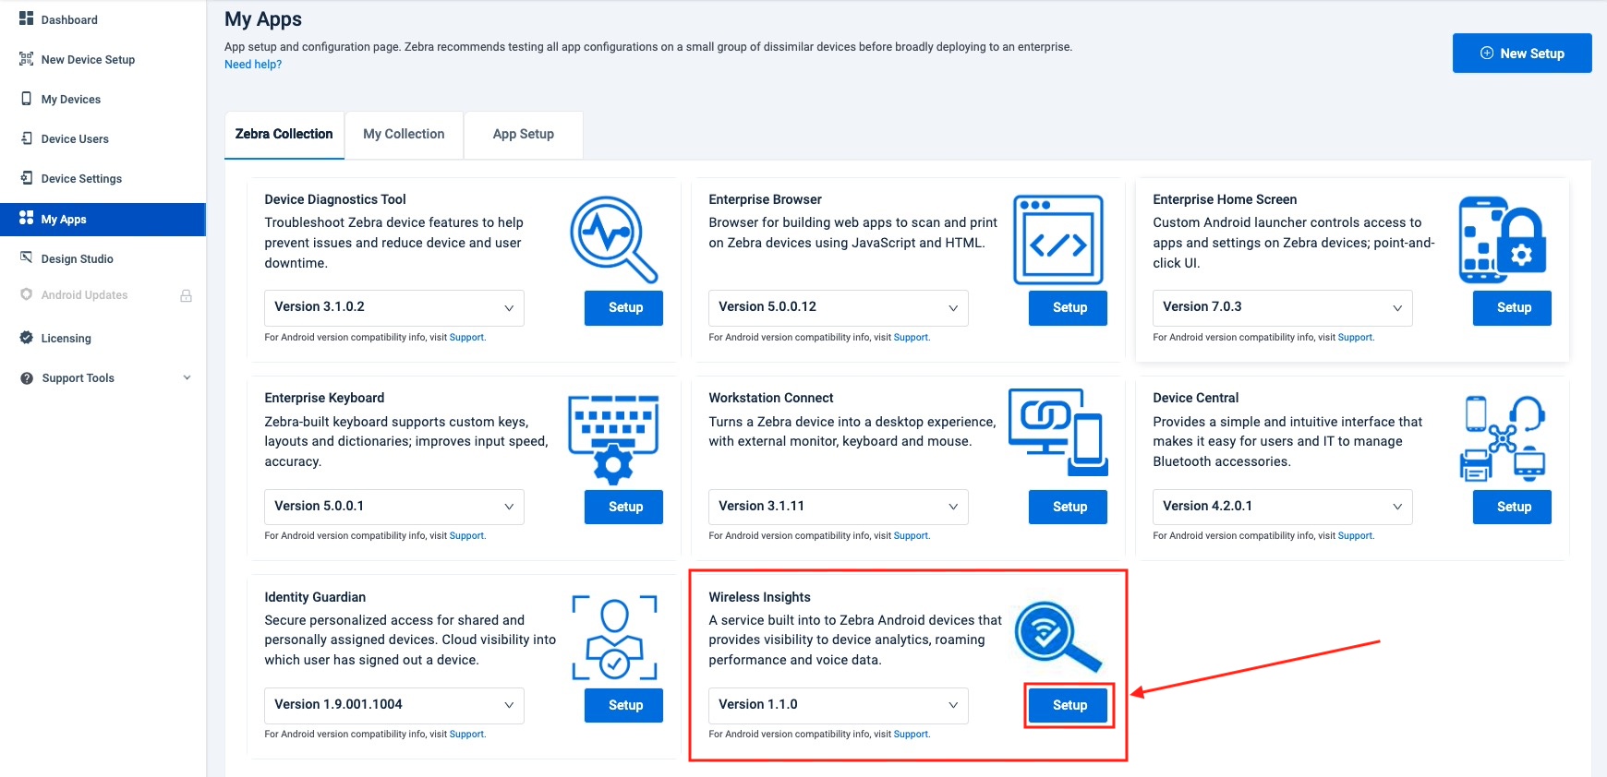The width and height of the screenshot is (1607, 777).
Task: Click the Enterprise Keyboard icon
Action: (x=613, y=438)
